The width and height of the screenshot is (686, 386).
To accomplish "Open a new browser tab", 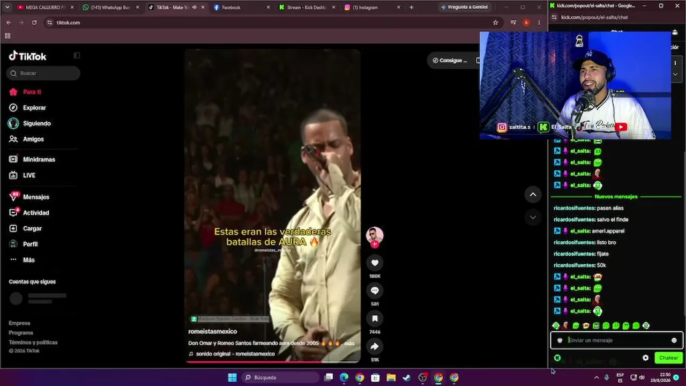I will pyautogui.click(x=411, y=8).
